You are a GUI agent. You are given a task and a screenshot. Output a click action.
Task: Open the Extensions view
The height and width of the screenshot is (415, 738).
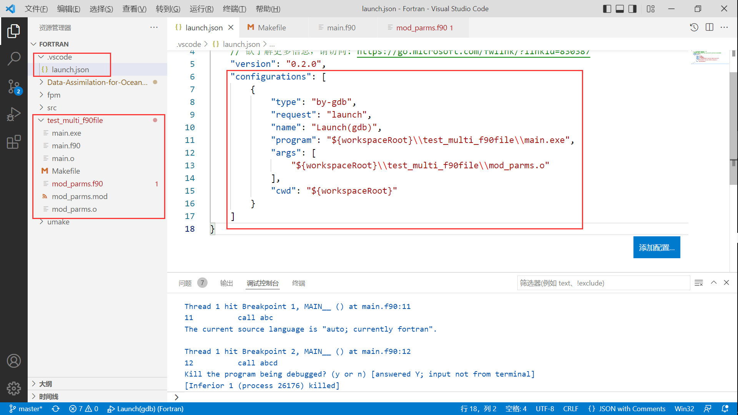tap(14, 142)
